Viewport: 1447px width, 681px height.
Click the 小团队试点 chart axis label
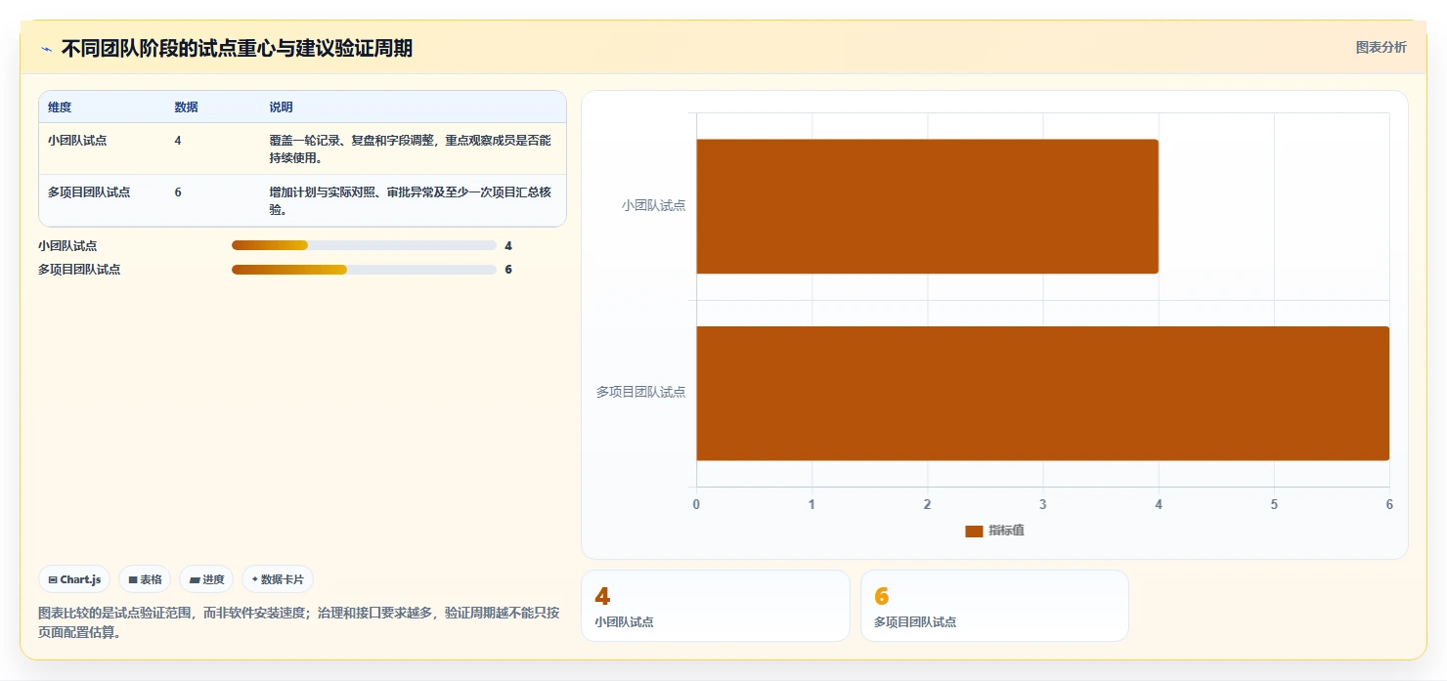point(653,205)
